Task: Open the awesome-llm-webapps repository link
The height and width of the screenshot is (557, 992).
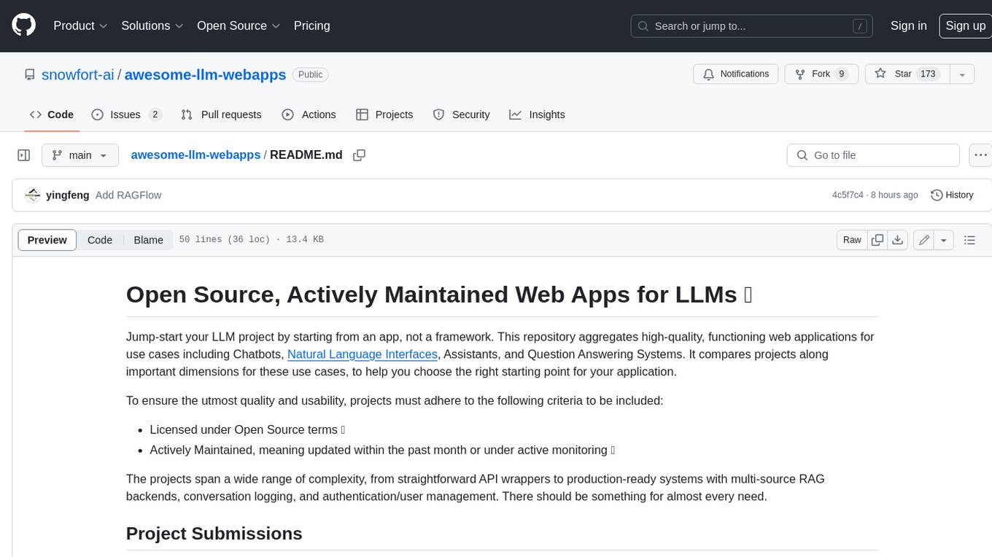Action: (206, 74)
